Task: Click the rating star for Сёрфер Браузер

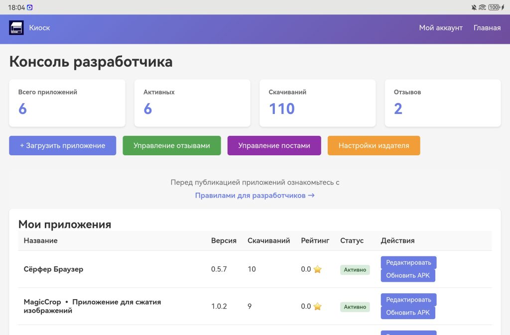Action: pyautogui.click(x=317, y=269)
